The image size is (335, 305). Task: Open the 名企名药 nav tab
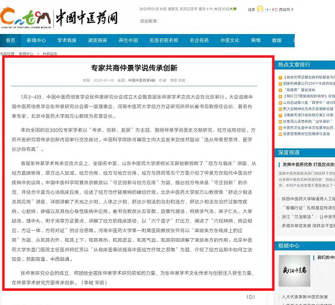click(199, 40)
